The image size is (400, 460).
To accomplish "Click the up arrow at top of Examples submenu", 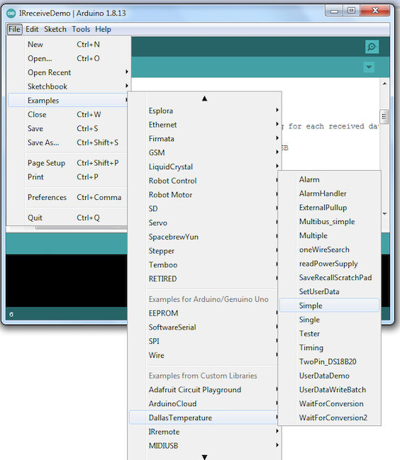I will tap(204, 99).
